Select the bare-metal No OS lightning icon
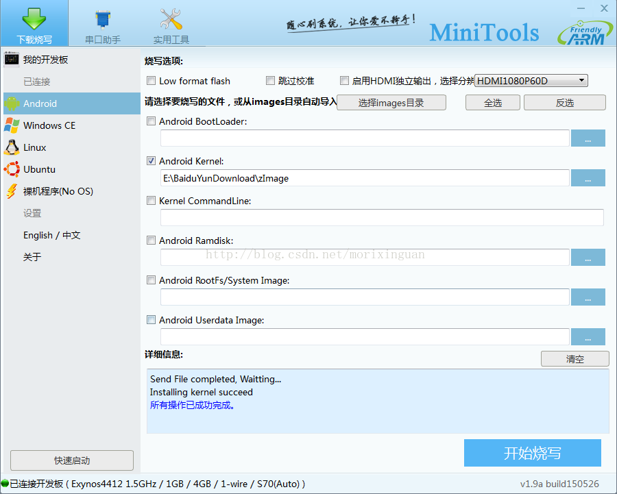The width and height of the screenshot is (617, 494). (12, 191)
